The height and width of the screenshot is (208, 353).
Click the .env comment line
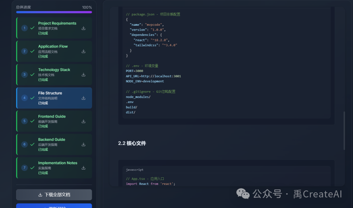pos(142,66)
